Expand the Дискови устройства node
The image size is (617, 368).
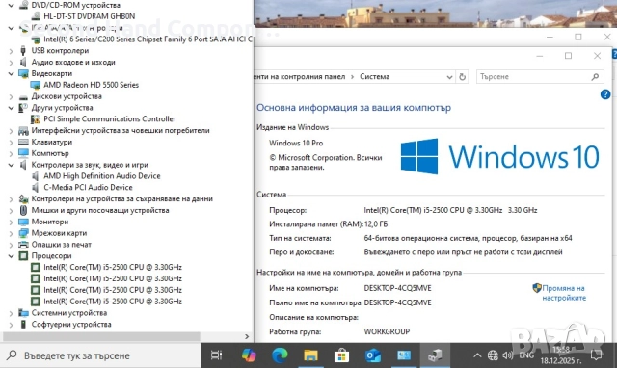11,96
